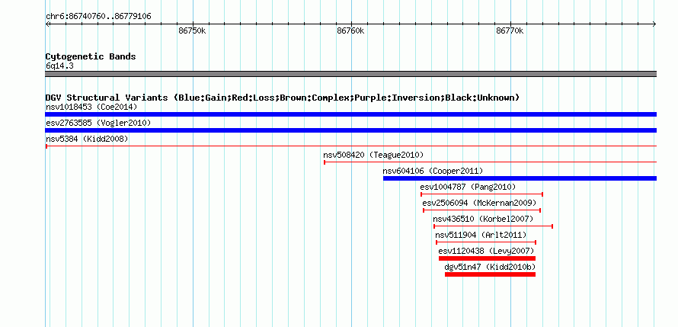This screenshot has width=678, height=327.
Task: Click the 86770k ruler label
Action: click(510, 31)
